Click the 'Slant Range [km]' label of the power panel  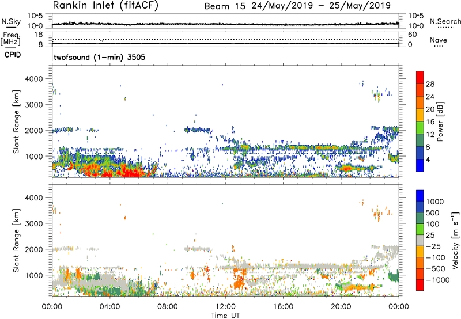(x=16, y=121)
